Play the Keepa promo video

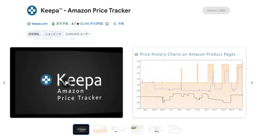click(x=66, y=82)
